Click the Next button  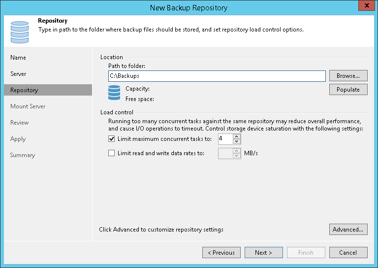tap(263, 253)
